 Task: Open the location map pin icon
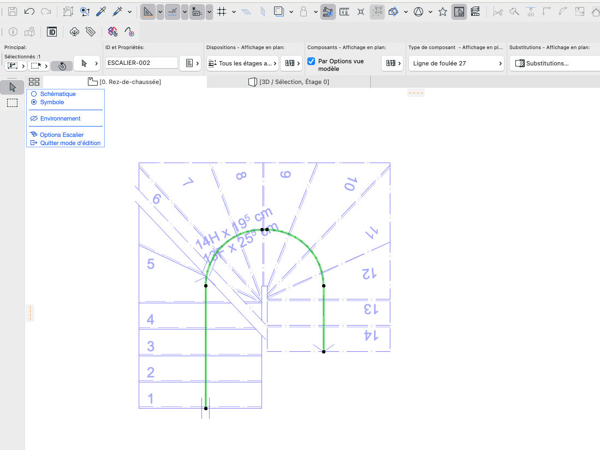pos(29,32)
